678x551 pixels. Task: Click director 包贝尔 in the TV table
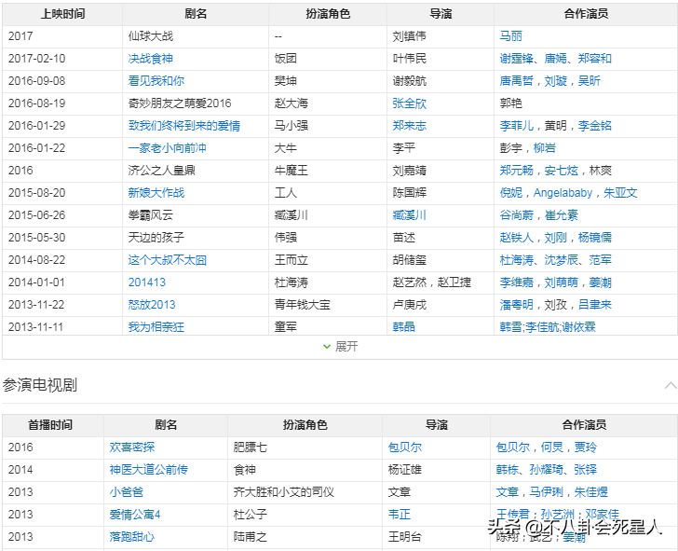point(404,448)
